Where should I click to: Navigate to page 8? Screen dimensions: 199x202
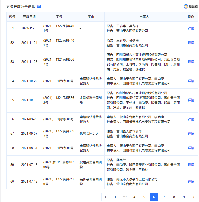tap(174, 197)
